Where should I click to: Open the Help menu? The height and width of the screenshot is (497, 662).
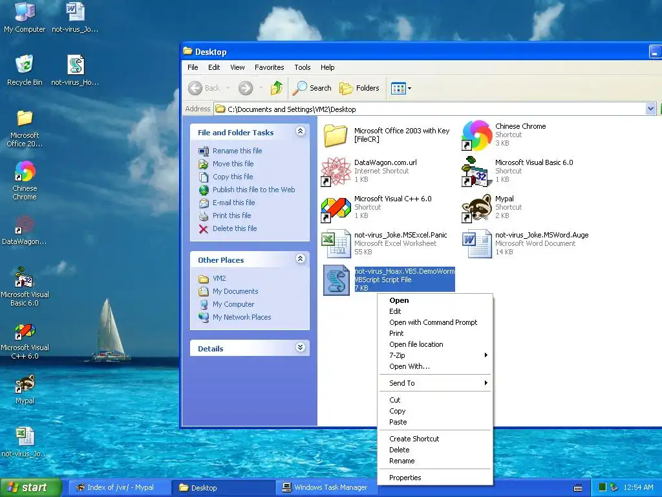(327, 67)
